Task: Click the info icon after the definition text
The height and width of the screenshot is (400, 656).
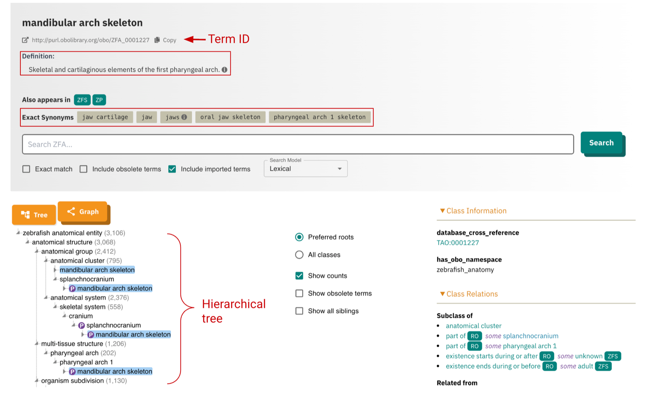Action: point(224,70)
